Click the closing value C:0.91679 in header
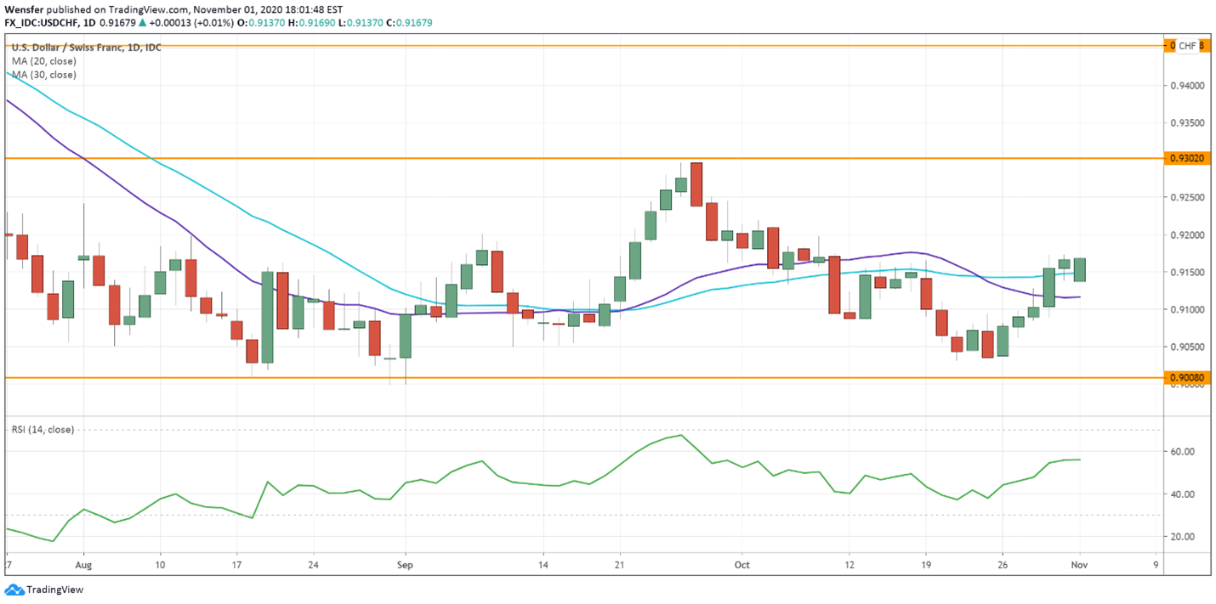Image resolution: width=1216 pixels, height=604 pixels. coord(412,23)
